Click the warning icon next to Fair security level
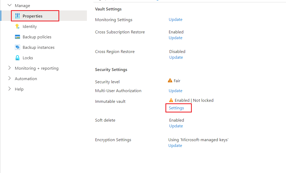The height and width of the screenshot is (173, 286). tap(170, 81)
